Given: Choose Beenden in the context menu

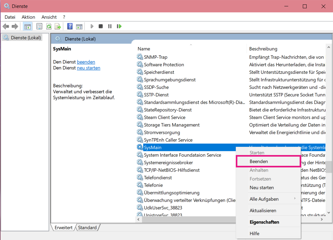Looking at the screenshot, I should (x=268, y=161).
